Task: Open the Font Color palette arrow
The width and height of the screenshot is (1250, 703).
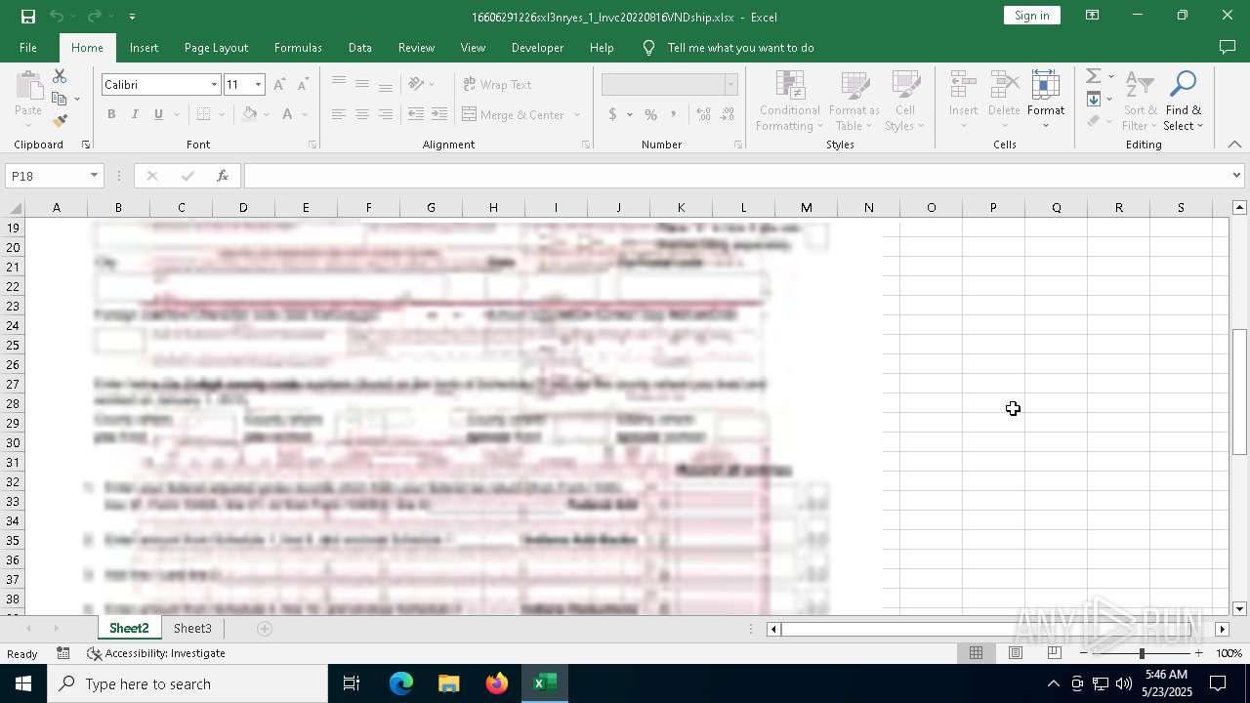Action: tap(305, 114)
